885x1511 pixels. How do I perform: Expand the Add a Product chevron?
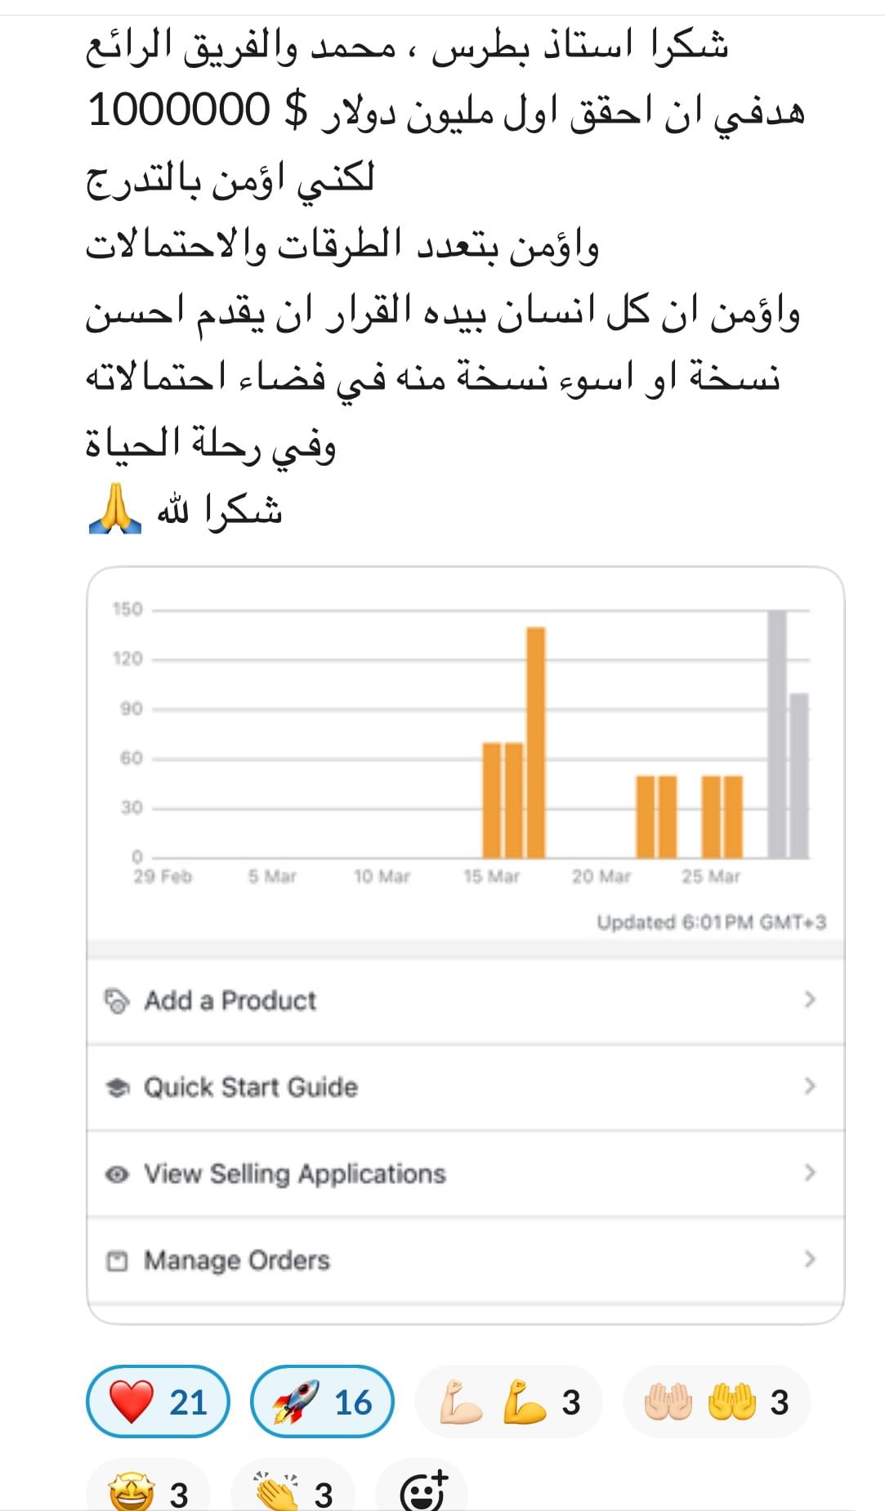(x=809, y=999)
